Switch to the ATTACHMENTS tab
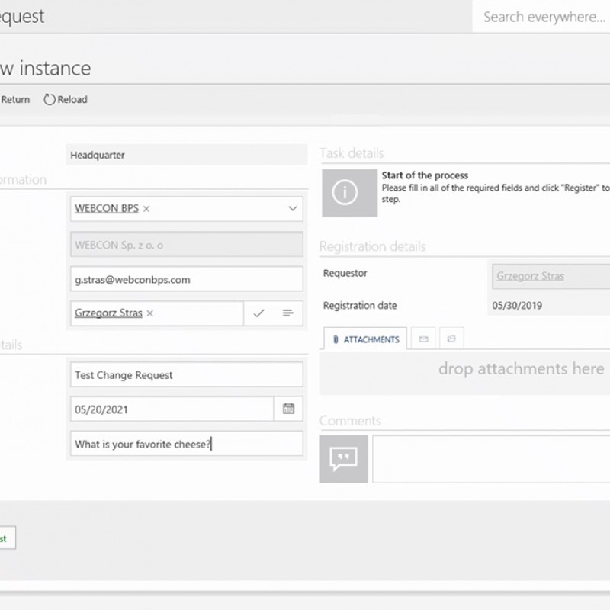 (x=365, y=339)
